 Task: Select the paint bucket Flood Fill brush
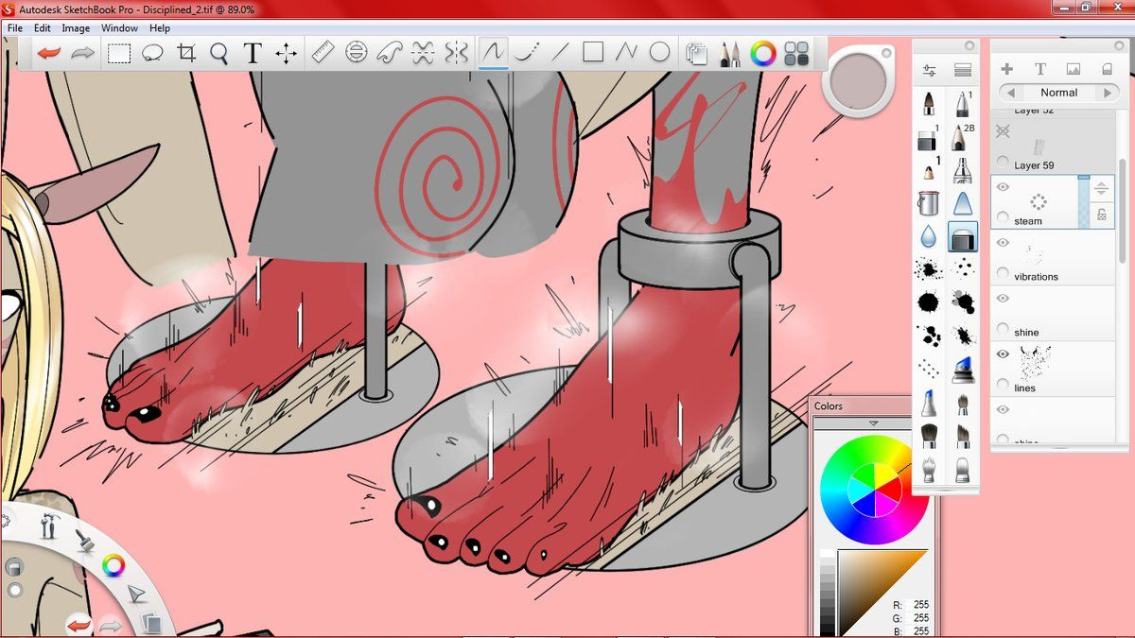(x=928, y=202)
